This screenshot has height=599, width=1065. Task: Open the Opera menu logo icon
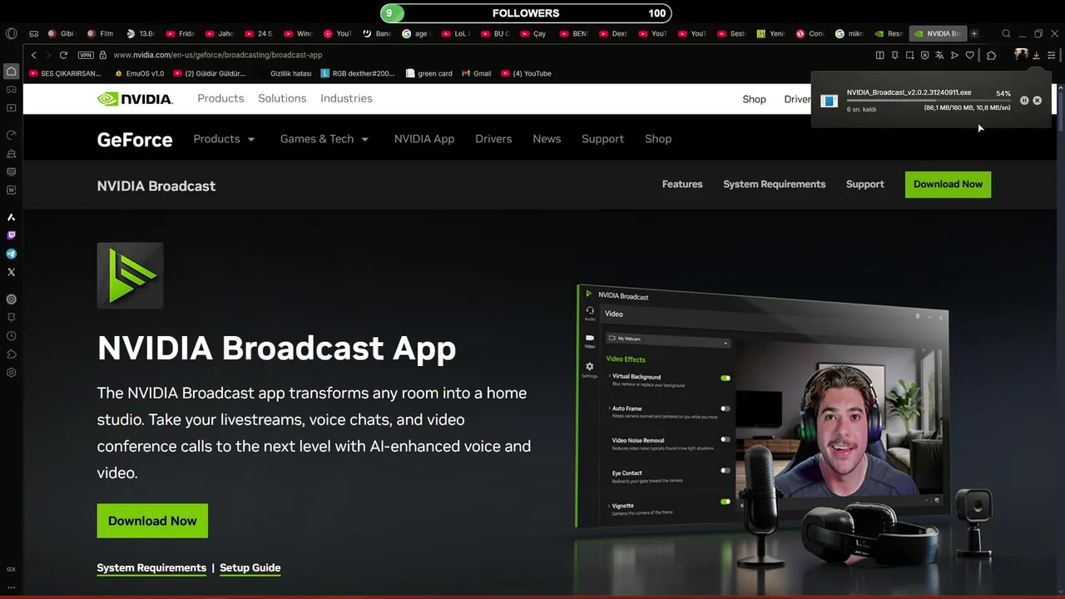tap(11, 34)
